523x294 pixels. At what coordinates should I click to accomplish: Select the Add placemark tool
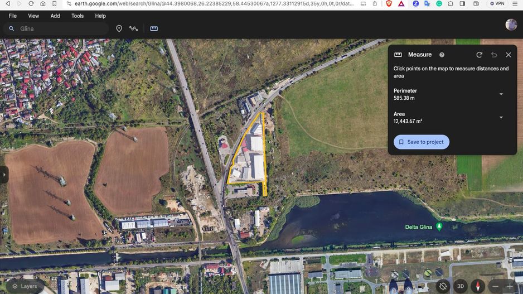pos(119,28)
